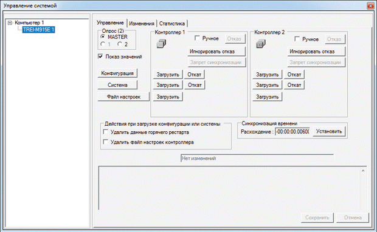Close the Управление системой window
This screenshot has width=377, height=232.
[x=370, y=5]
